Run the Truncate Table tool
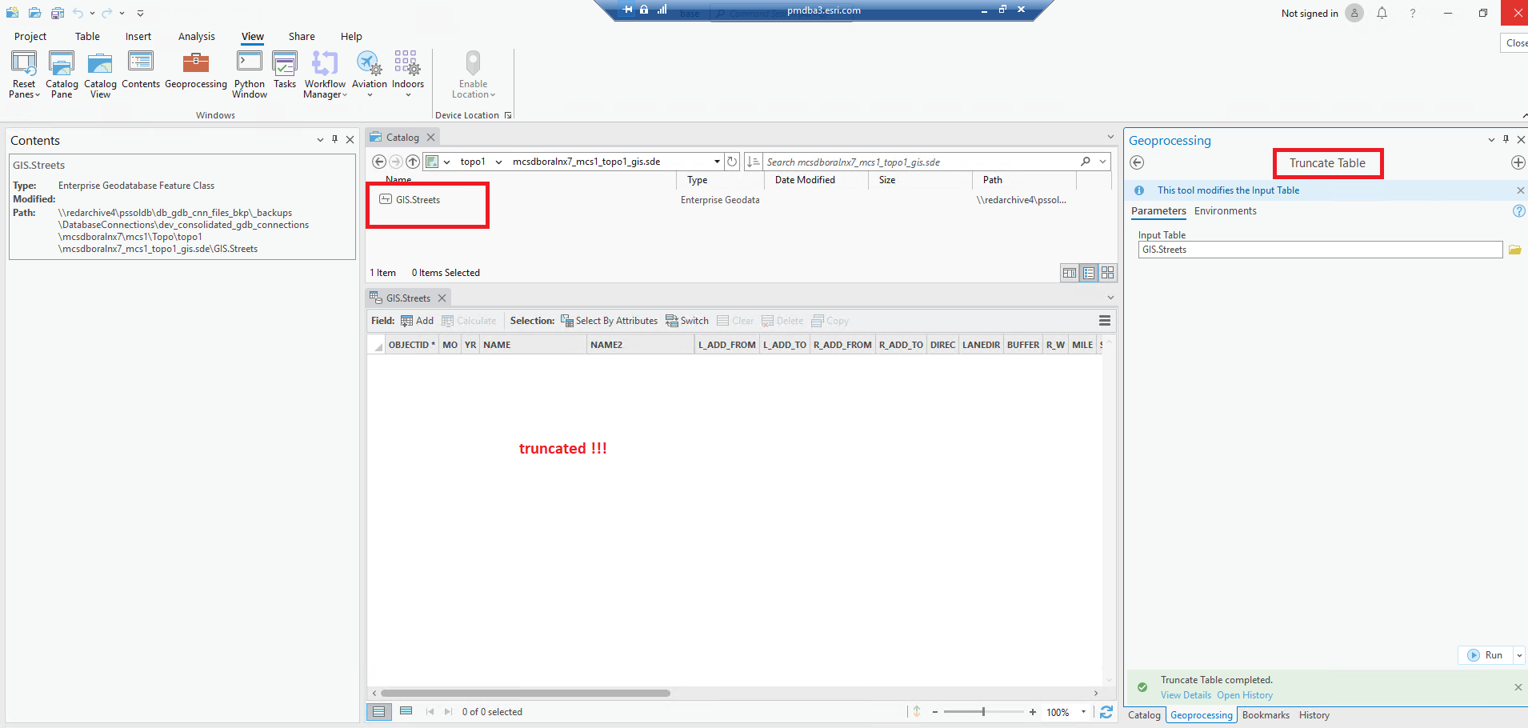Image resolution: width=1528 pixels, height=728 pixels. tap(1489, 654)
